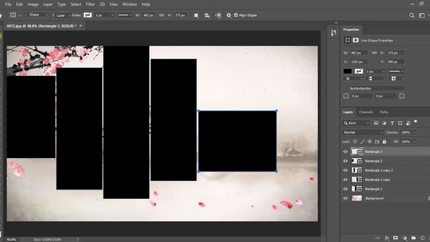Click the stroke swatch in Properties panel
This screenshot has width=430, height=242.
pos(359,71)
